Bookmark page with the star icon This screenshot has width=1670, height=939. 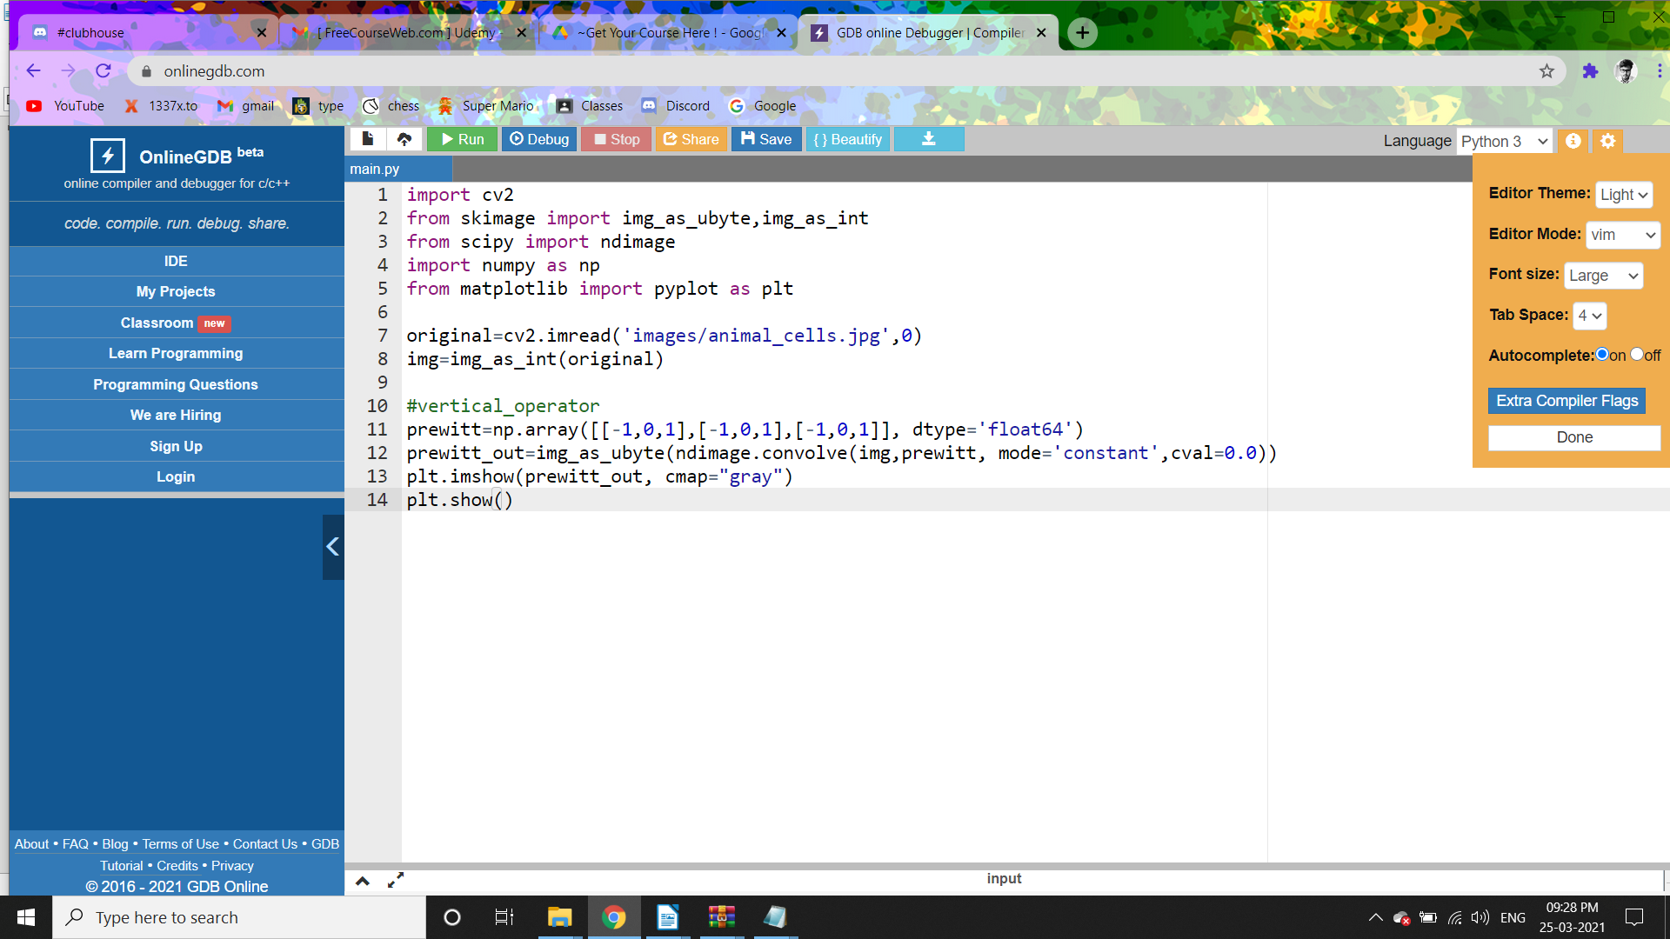click(1546, 71)
